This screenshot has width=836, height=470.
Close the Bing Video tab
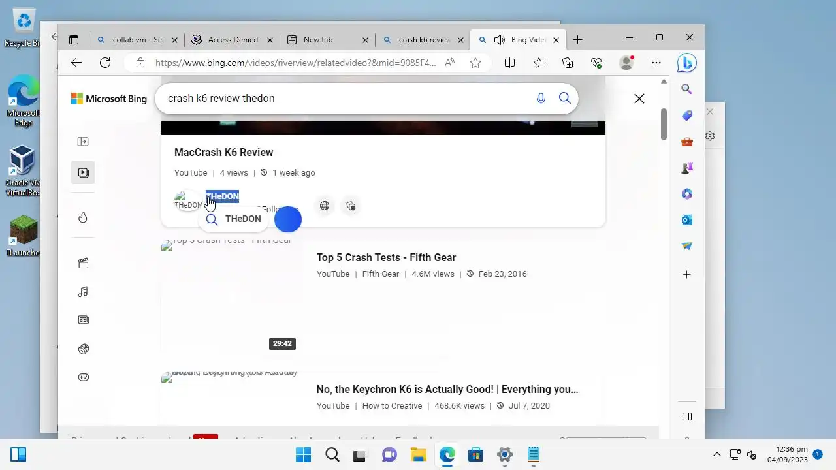tap(556, 40)
